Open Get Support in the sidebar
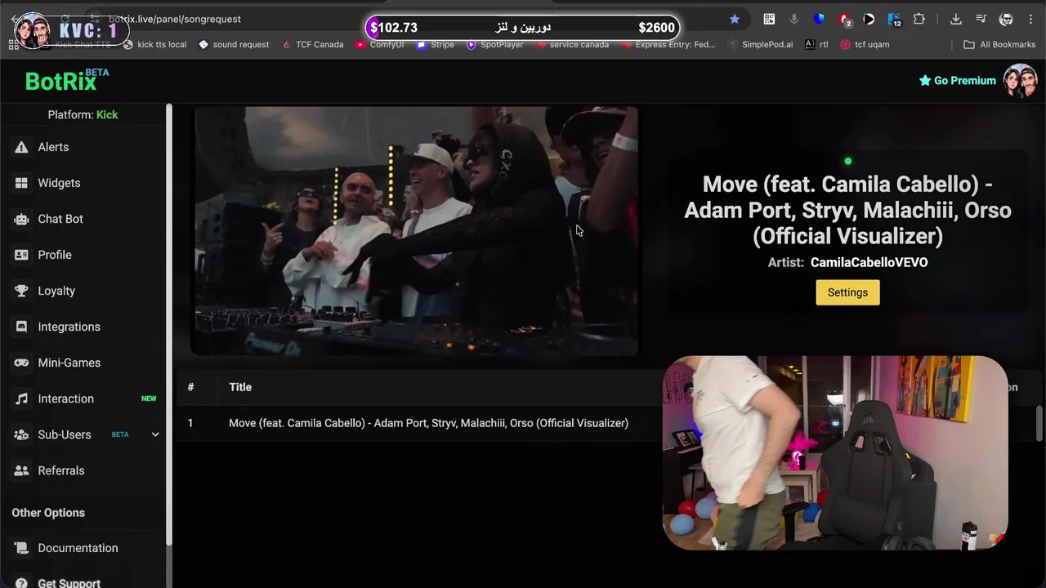Image resolution: width=1046 pixels, height=588 pixels. coord(69,582)
